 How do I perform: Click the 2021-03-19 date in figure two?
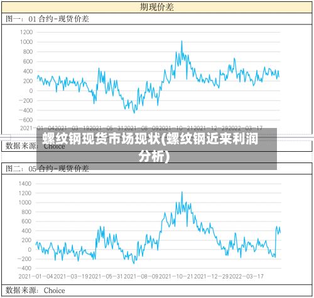tap(71, 277)
